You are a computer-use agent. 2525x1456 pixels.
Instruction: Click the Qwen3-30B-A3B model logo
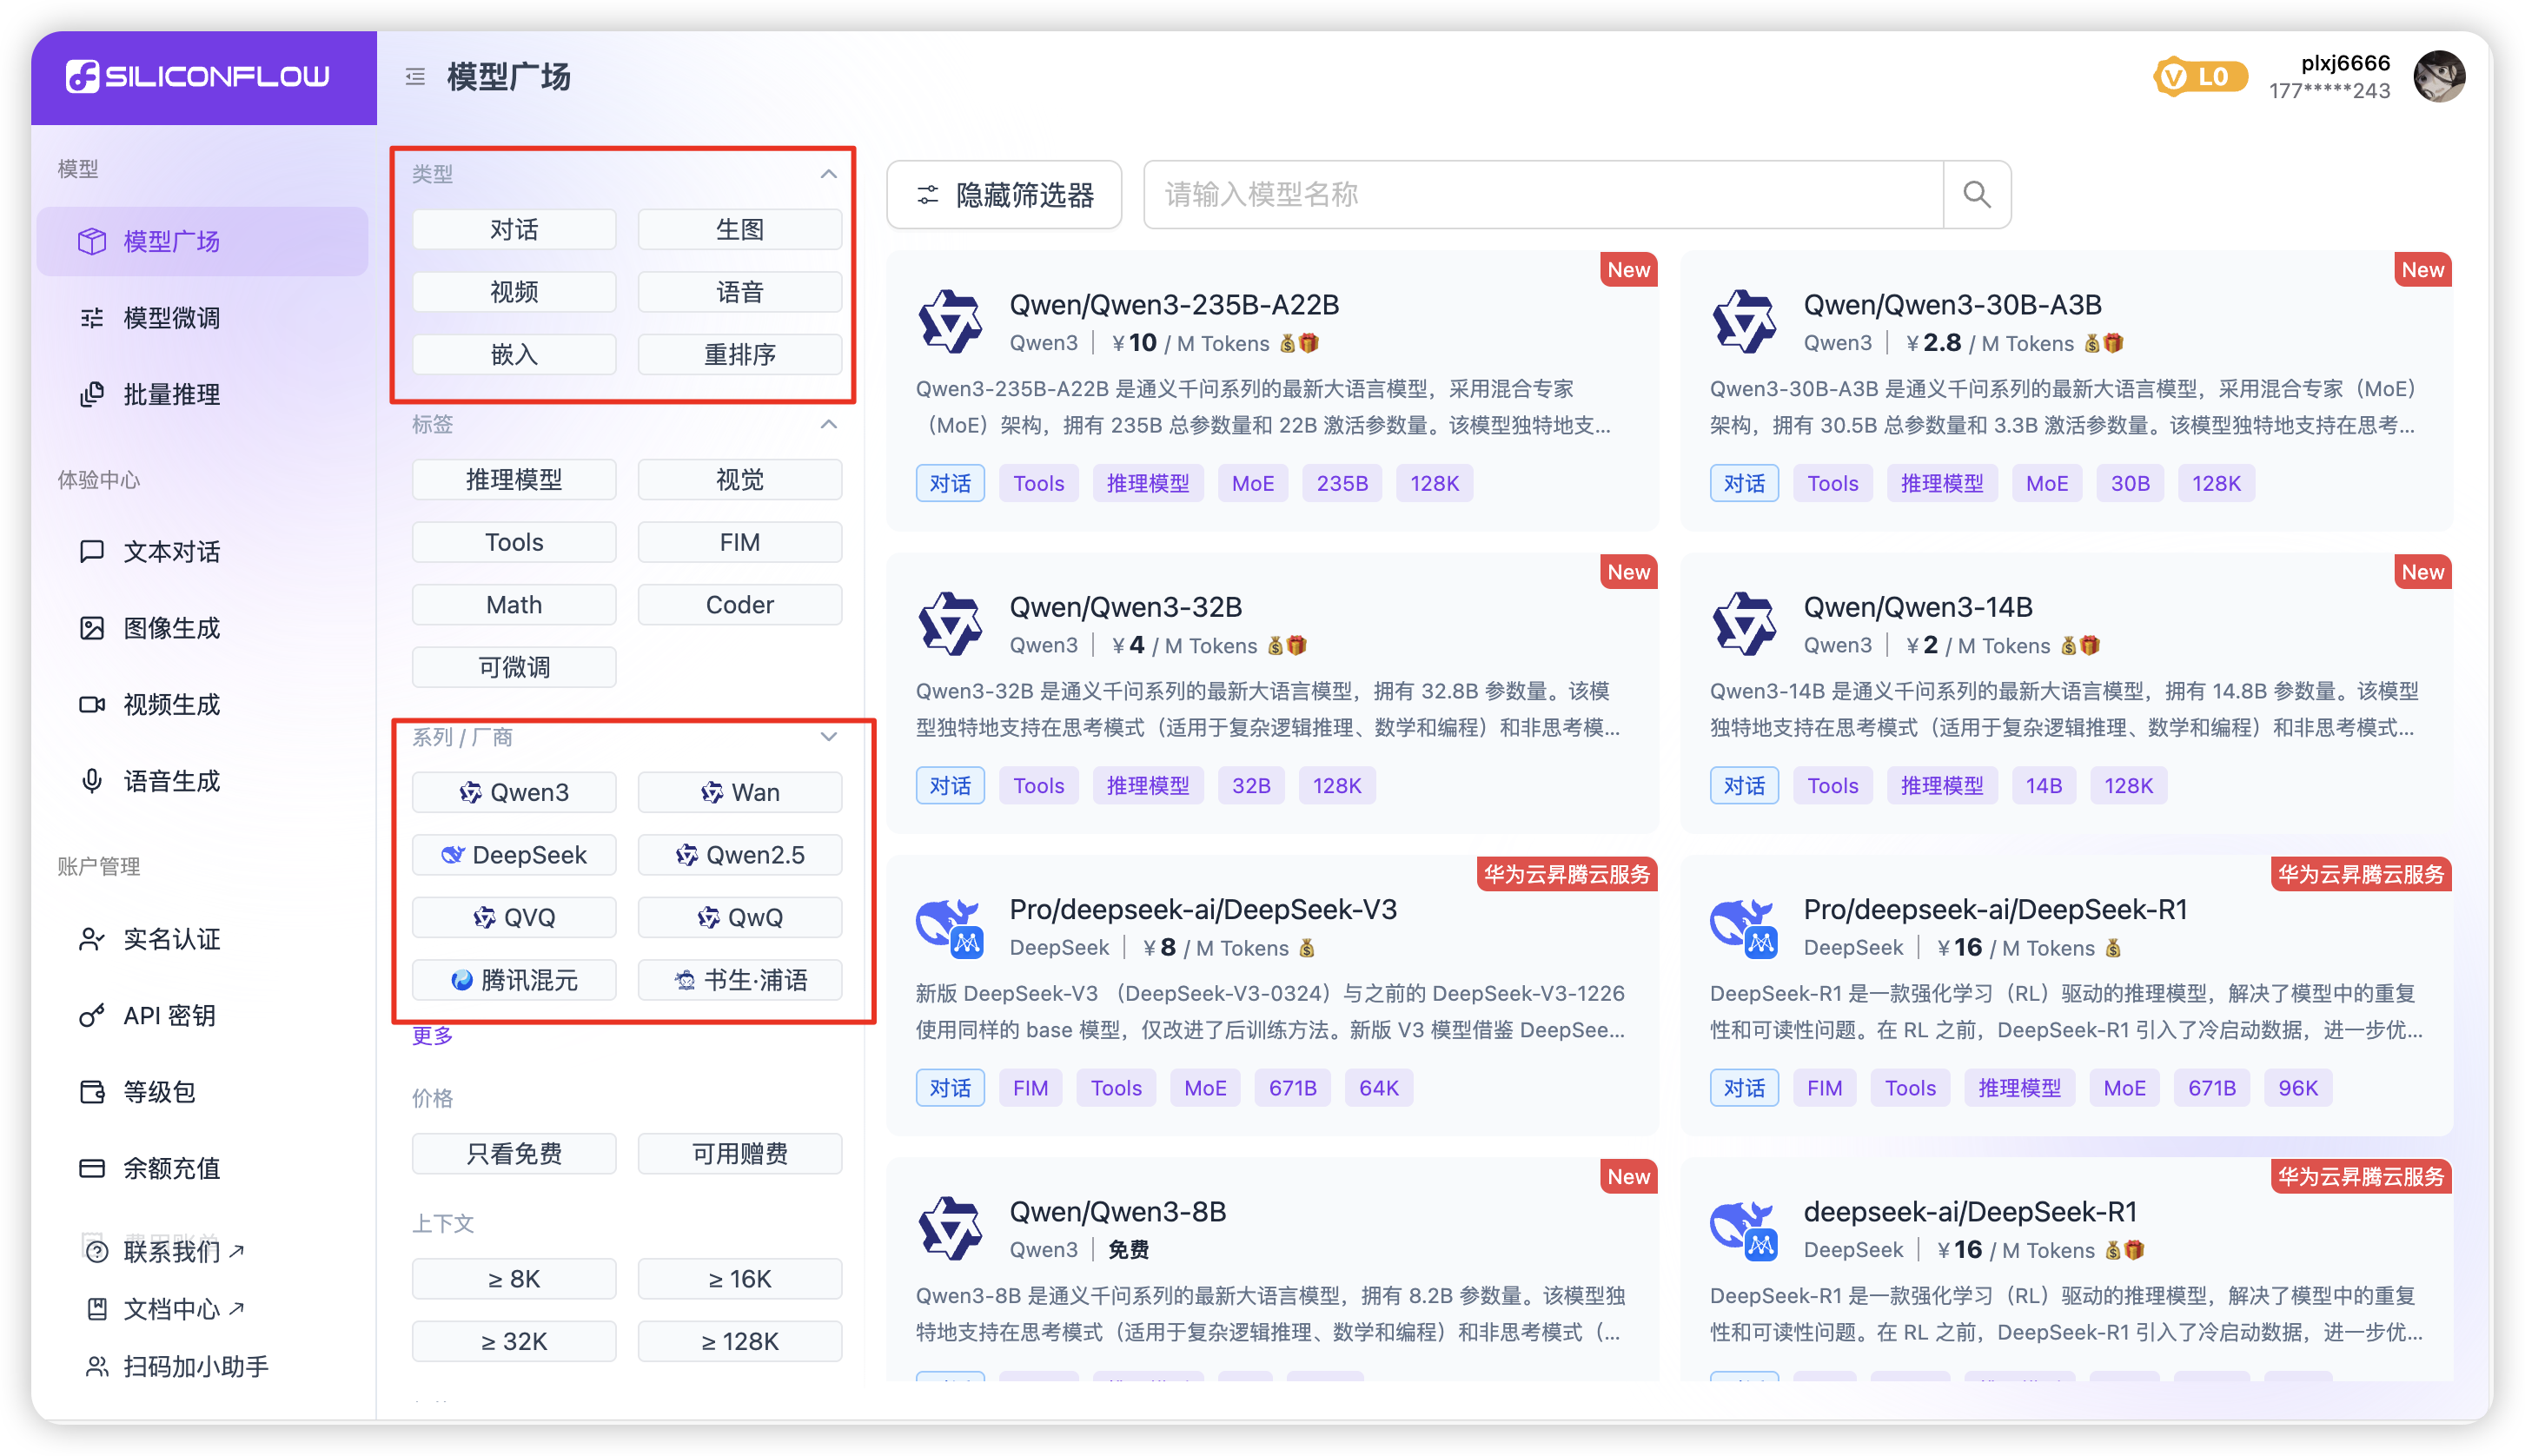[x=1744, y=322]
